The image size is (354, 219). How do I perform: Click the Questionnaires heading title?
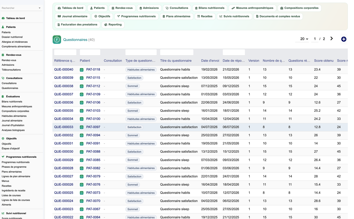pyautogui.click(x=75, y=39)
